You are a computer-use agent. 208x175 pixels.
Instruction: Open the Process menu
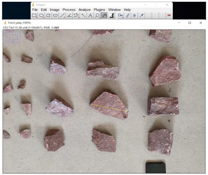point(69,10)
